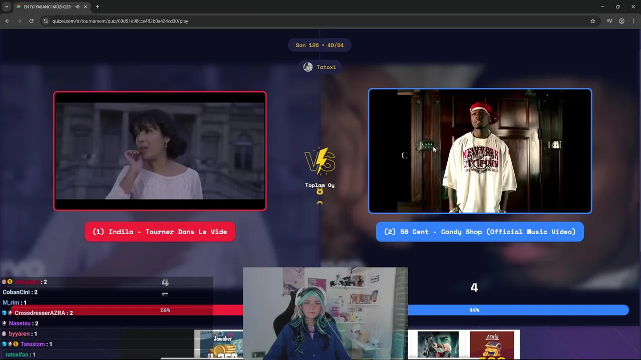Reload the quizei page
Viewport: 641px width, 360px height.
coord(31,21)
